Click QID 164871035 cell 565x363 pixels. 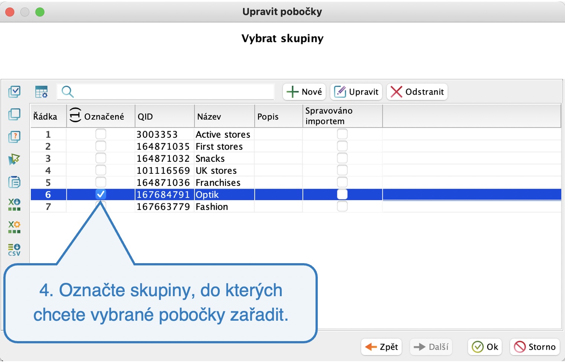coord(164,146)
